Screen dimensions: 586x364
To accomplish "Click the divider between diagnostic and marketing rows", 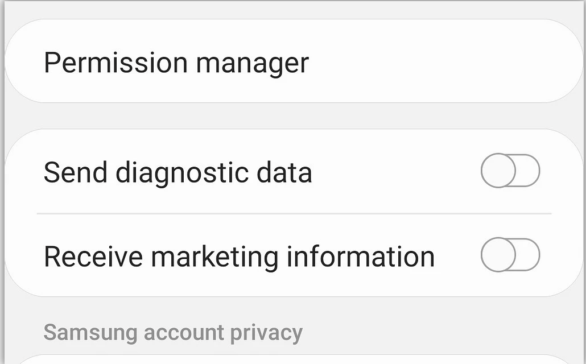I will (x=294, y=213).
